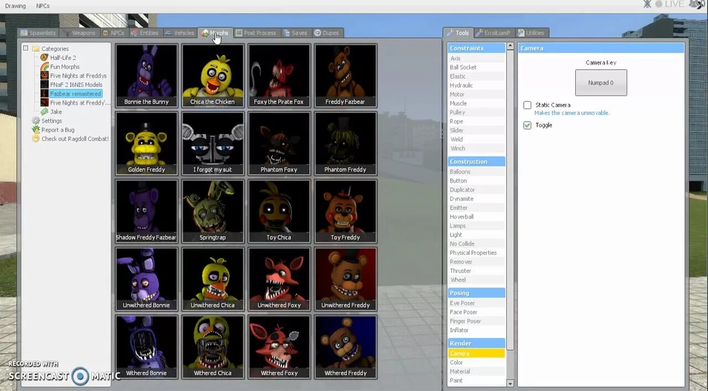Open the Dupes tab

(327, 33)
